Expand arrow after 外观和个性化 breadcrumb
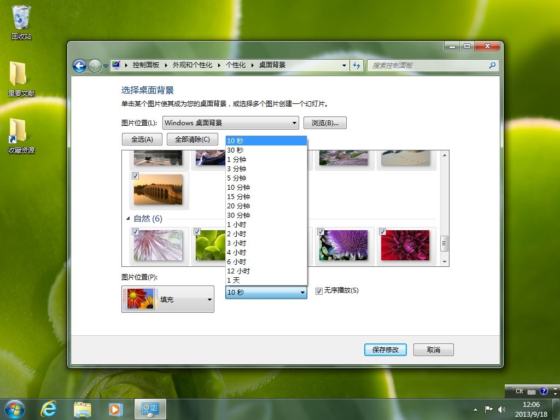This screenshot has height=420, width=560. [219, 65]
